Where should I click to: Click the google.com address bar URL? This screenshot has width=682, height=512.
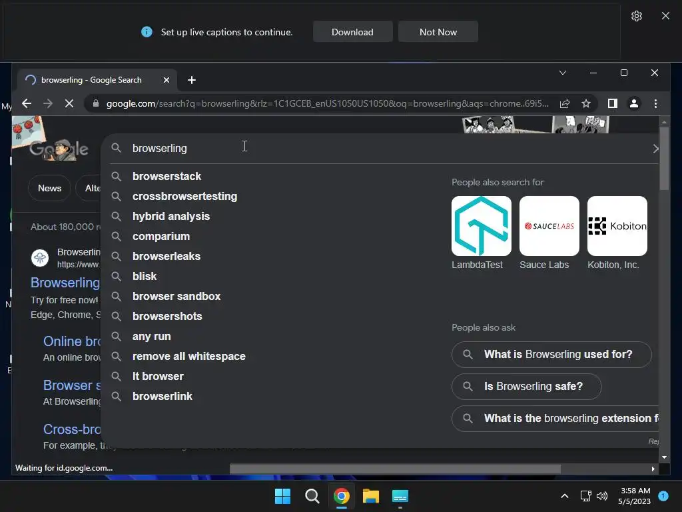click(327, 103)
